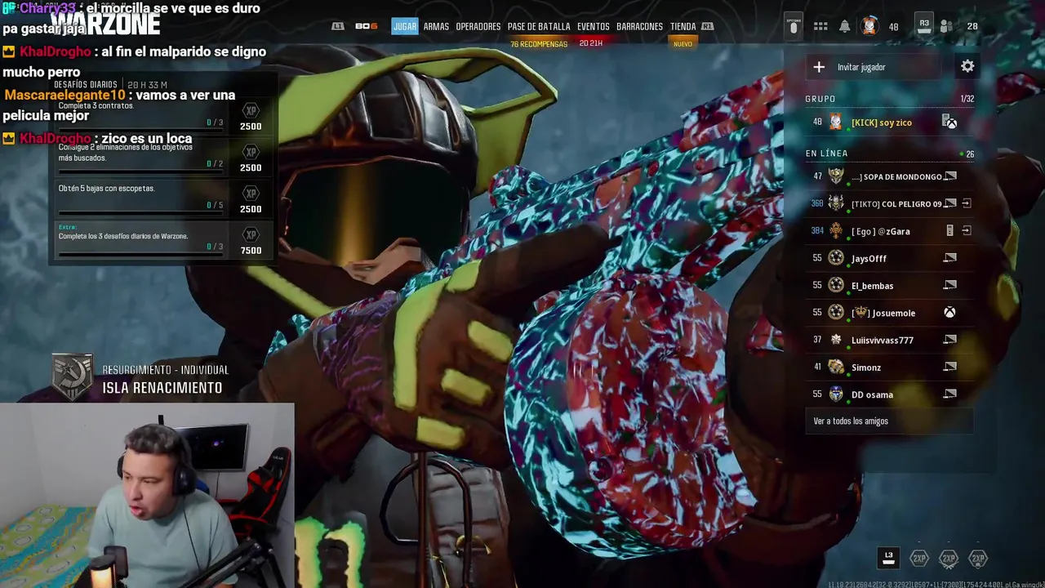Select friend DD osama
The image size is (1045, 588).
pyautogui.click(x=890, y=394)
